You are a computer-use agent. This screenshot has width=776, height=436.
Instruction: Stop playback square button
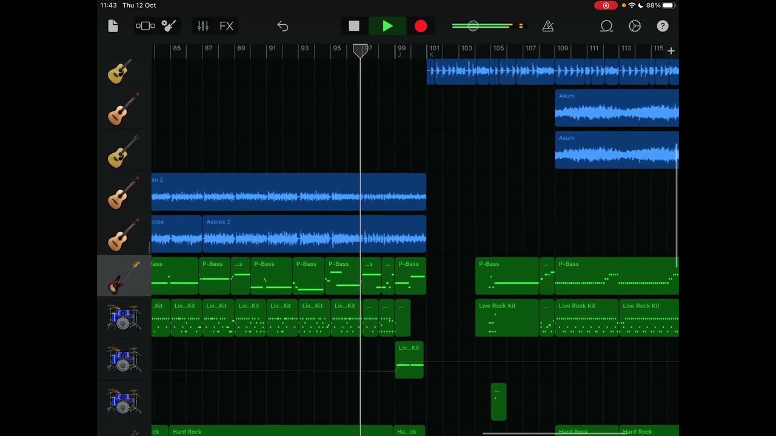tap(354, 26)
